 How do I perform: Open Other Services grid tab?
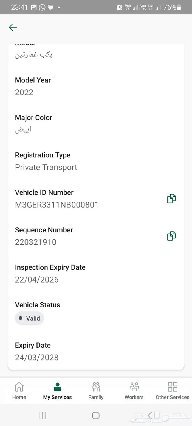coord(173,391)
